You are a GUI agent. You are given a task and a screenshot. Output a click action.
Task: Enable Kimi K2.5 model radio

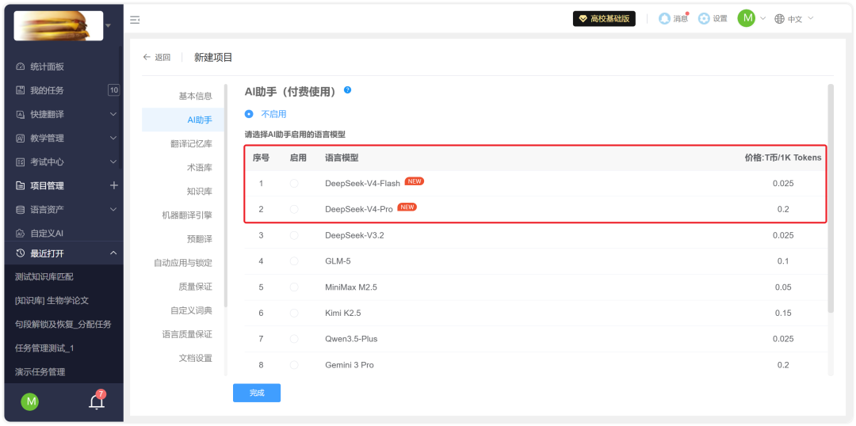[294, 313]
